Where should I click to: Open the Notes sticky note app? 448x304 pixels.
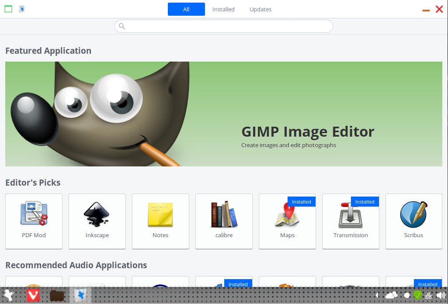[160, 221]
